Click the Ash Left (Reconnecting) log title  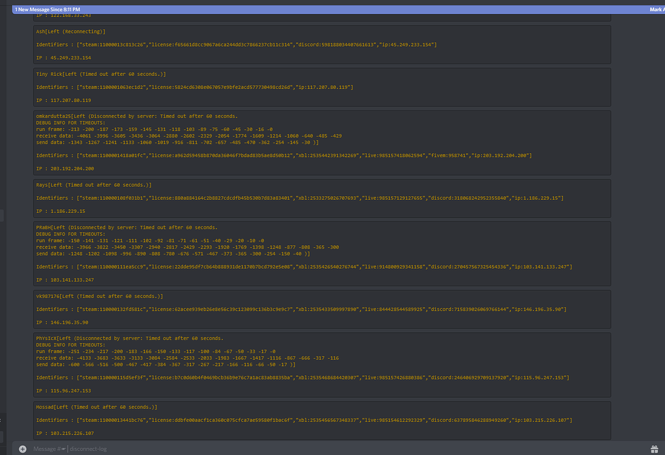tap(71, 32)
